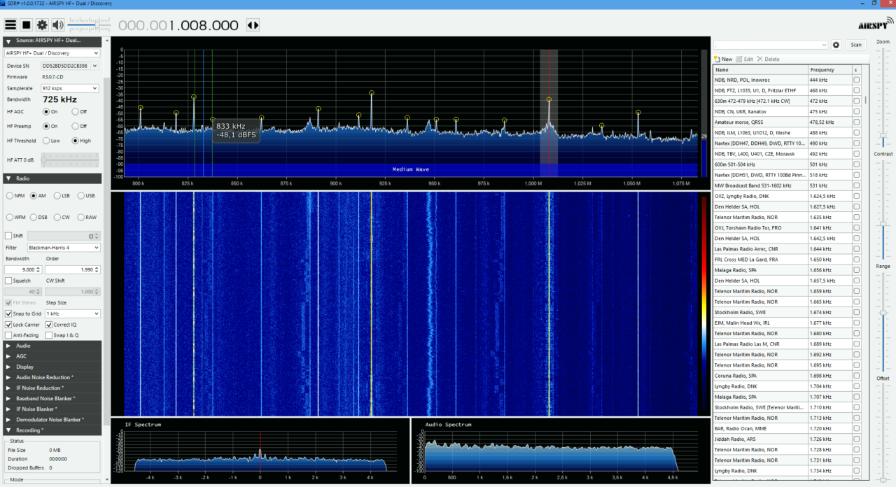896x487 pixels.
Task: Open the Blackman-Harris 4 filter dropdown
Action: coord(63,248)
